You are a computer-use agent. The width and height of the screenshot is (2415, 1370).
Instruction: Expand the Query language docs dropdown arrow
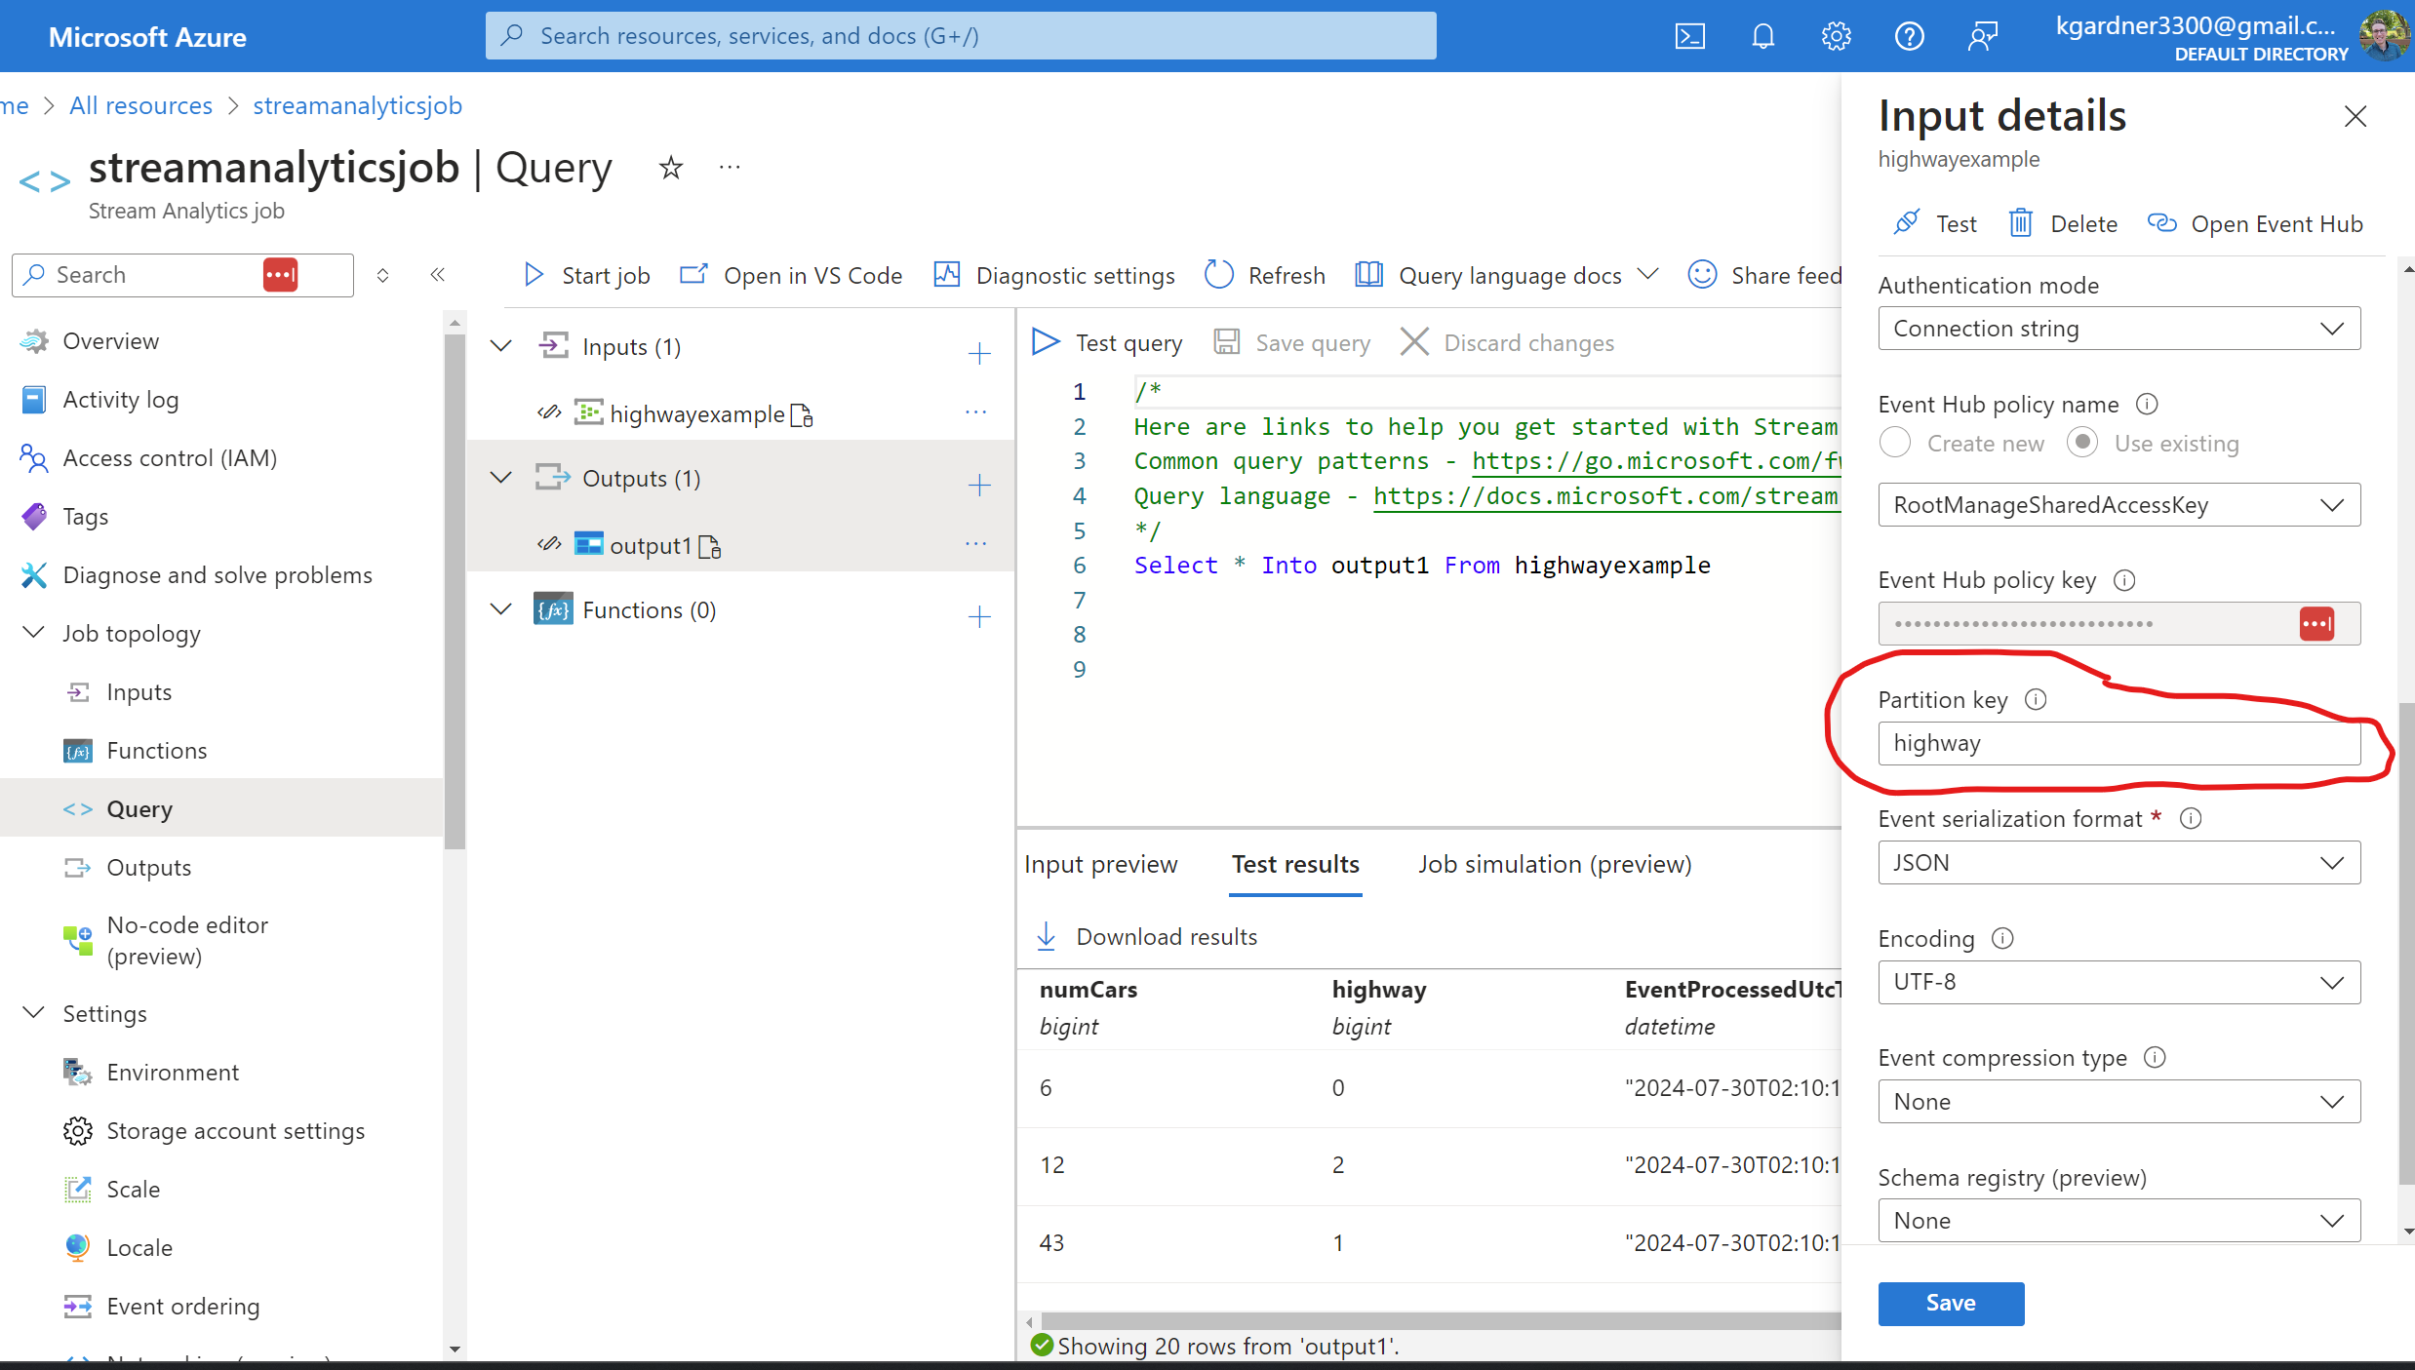[x=1648, y=275]
